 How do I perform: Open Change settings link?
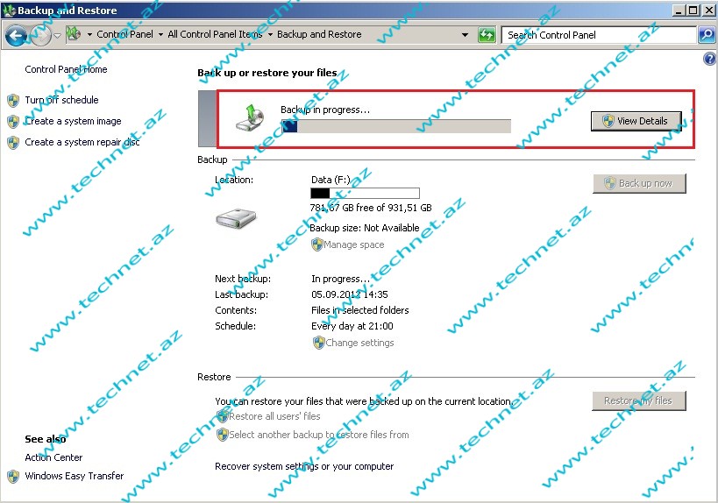[x=359, y=343]
